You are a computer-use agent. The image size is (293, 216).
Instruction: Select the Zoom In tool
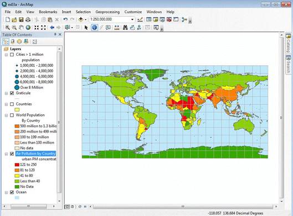click(x=7, y=28)
